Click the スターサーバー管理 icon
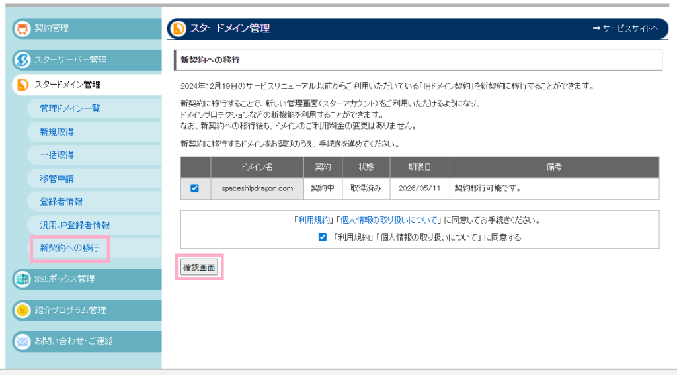The height and width of the screenshot is (375, 677). [x=22, y=60]
